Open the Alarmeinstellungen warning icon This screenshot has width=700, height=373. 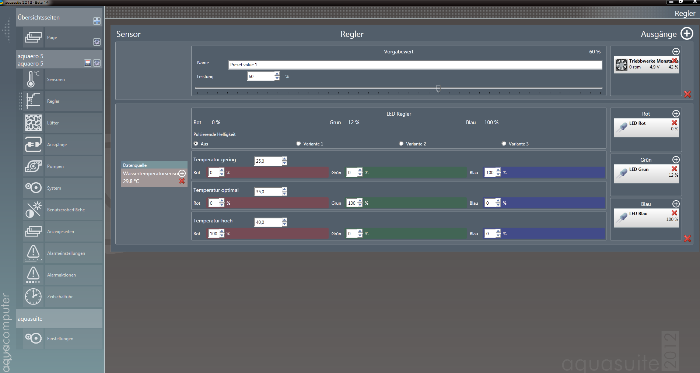33,253
